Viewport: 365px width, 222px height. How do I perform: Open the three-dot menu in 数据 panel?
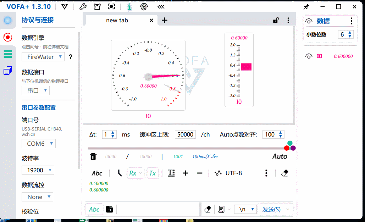(351, 21)
